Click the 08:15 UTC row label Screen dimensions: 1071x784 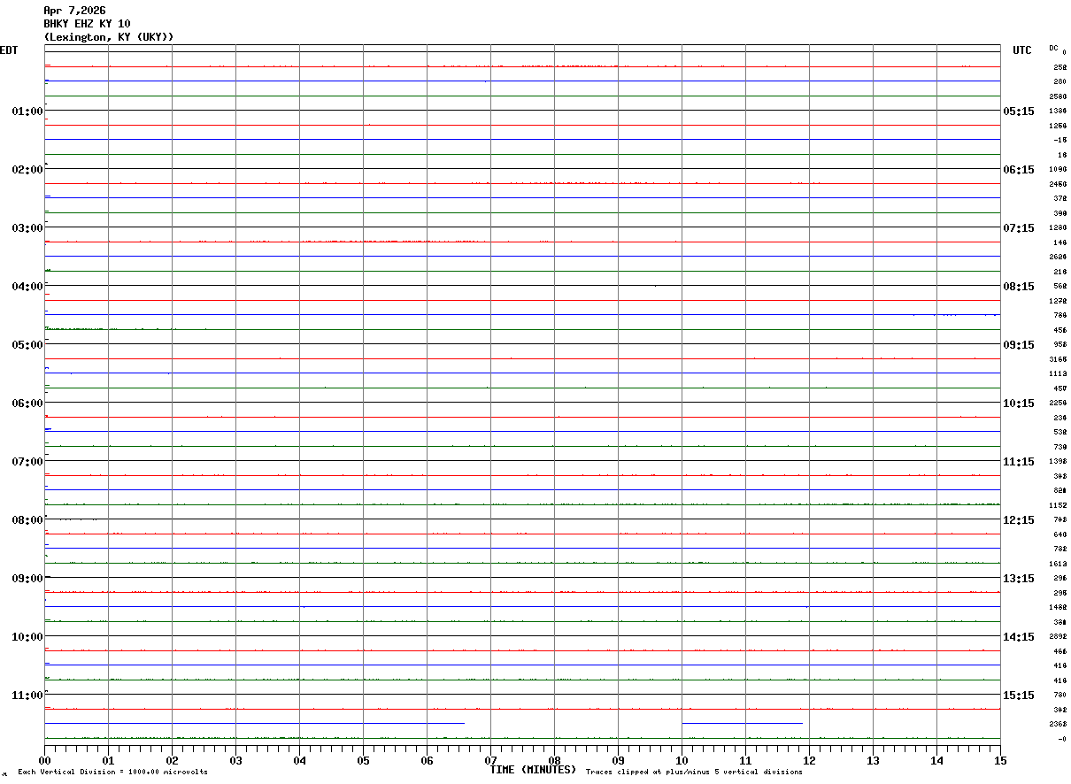pyautogui.click(x=1019, y=287)
